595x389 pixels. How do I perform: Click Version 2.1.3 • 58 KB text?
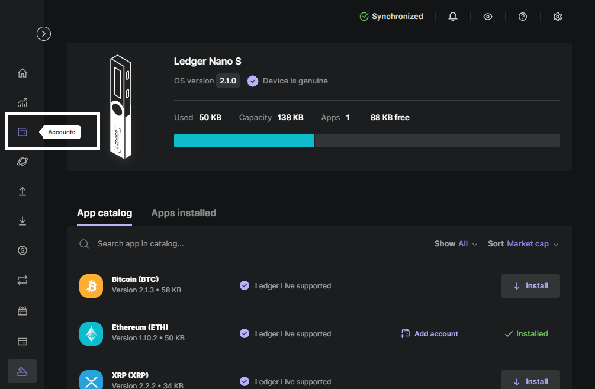coord(146,290)
